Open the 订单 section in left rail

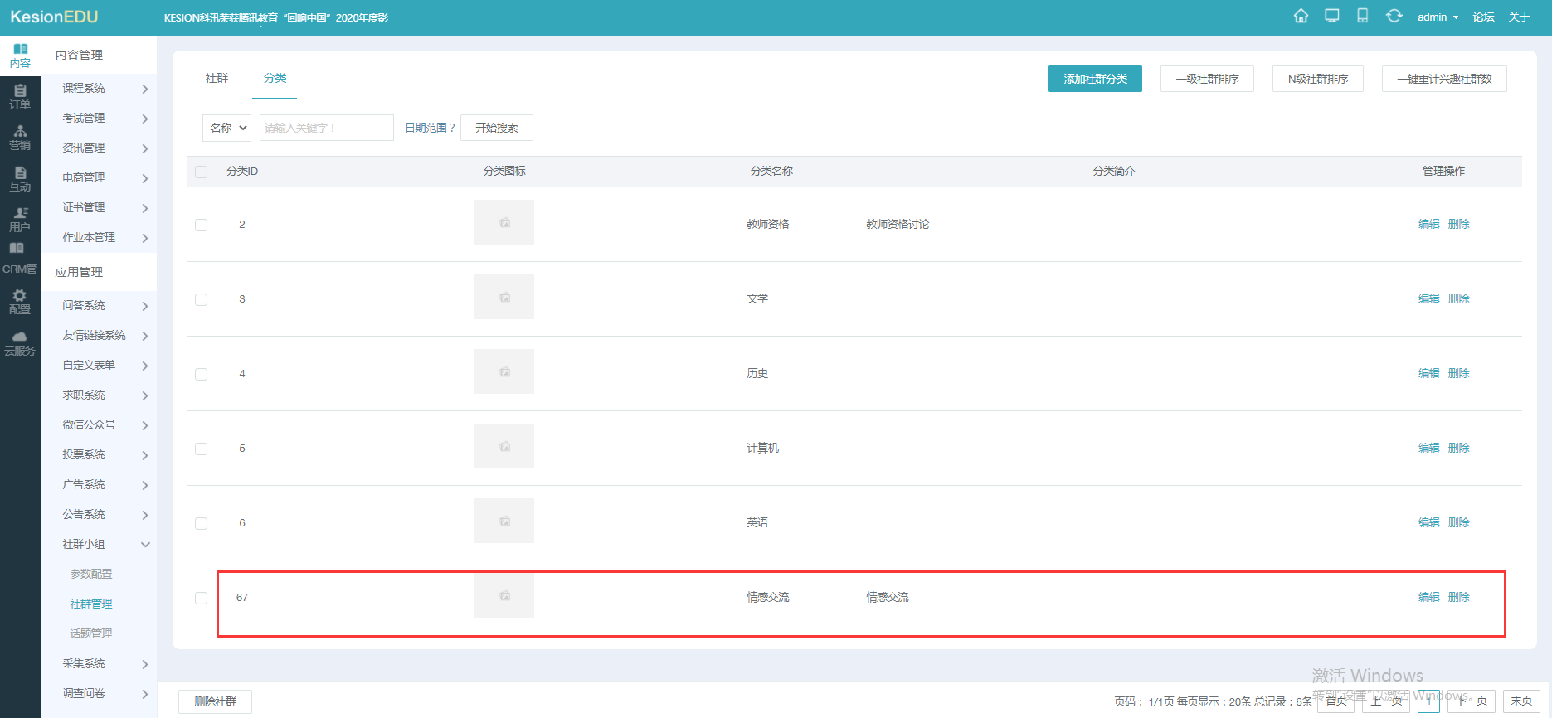[20, 96]
